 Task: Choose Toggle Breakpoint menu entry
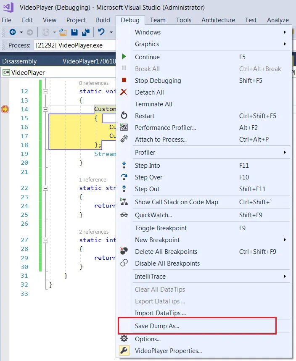(204, 228)
